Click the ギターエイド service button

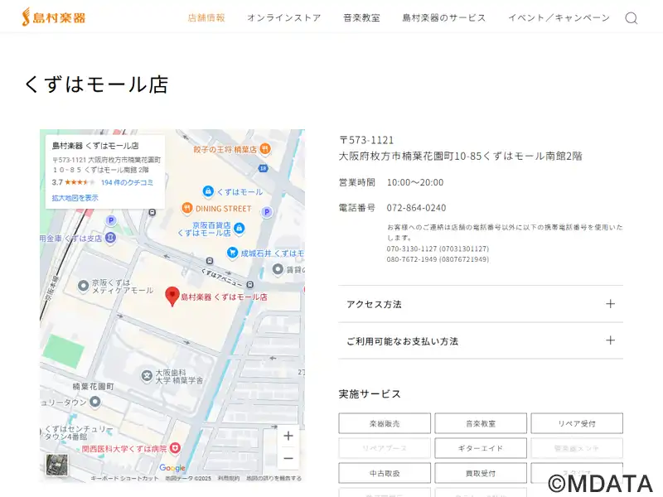pyautogui.click(x=481, y=448)
